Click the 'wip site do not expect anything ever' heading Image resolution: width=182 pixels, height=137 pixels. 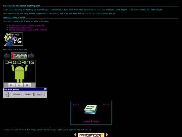(22, 6)
